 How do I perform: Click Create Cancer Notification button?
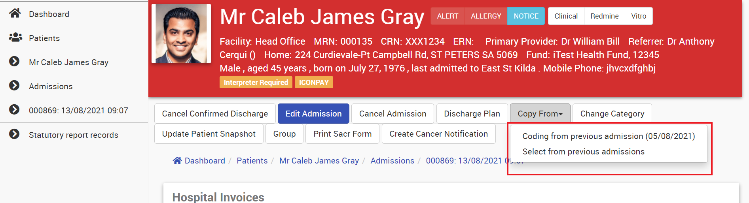438,134
